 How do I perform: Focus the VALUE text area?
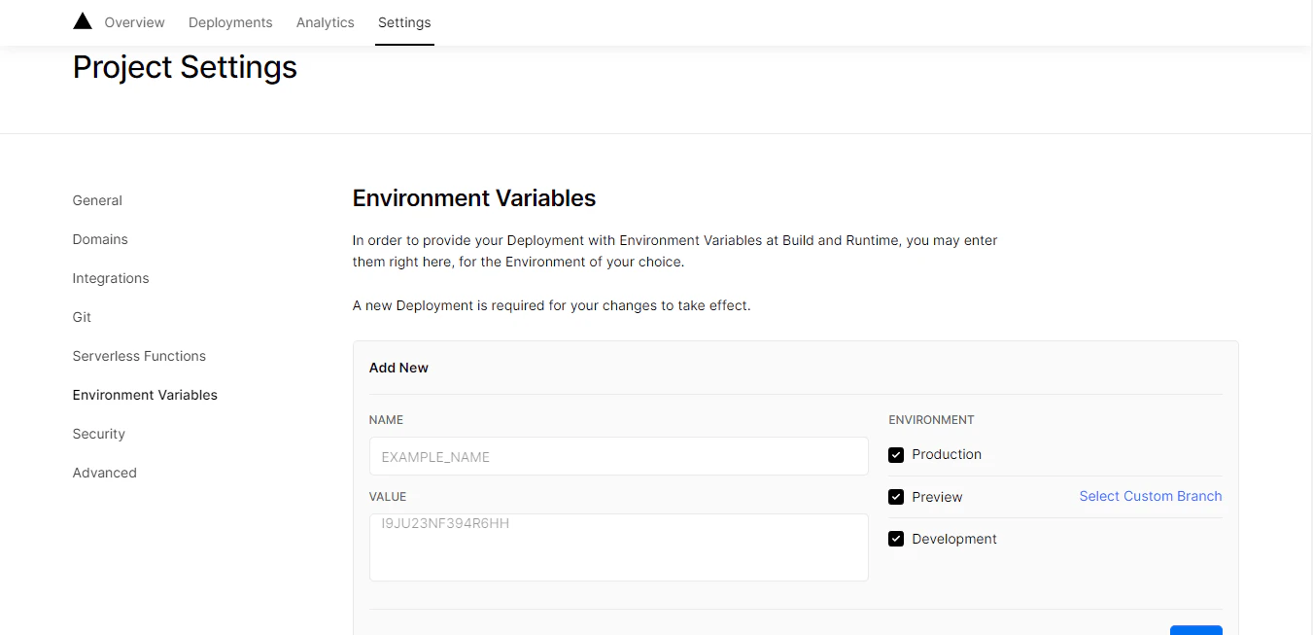click(x=618, y=547)
